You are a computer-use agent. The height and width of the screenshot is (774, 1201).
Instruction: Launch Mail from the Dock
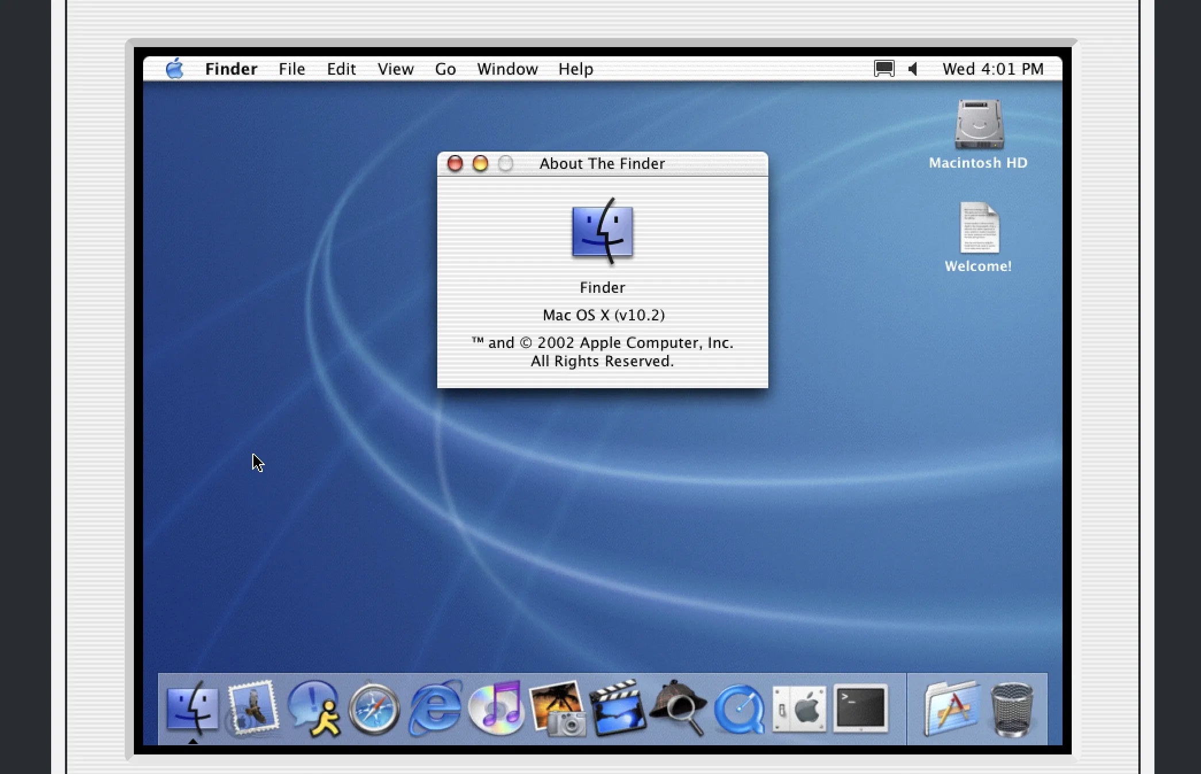(253, 709)
